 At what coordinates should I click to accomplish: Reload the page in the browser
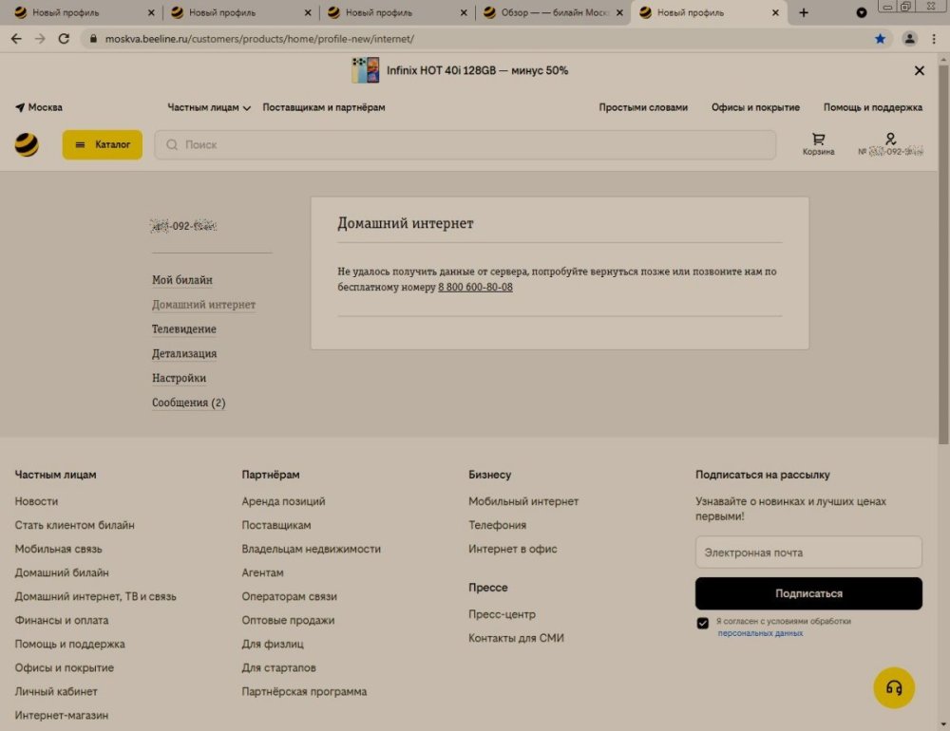click(64, 39)
